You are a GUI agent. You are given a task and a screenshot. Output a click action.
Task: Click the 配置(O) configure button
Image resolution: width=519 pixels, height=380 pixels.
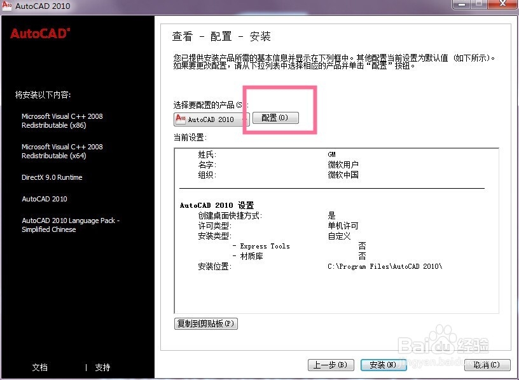[275, 118]
